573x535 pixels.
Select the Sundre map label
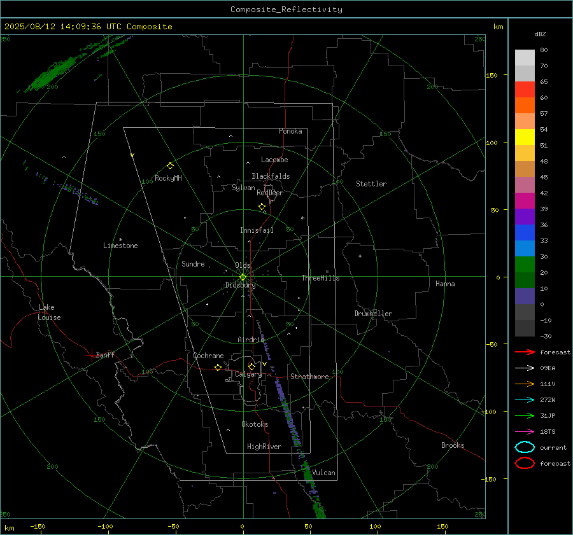coord(193,264)
